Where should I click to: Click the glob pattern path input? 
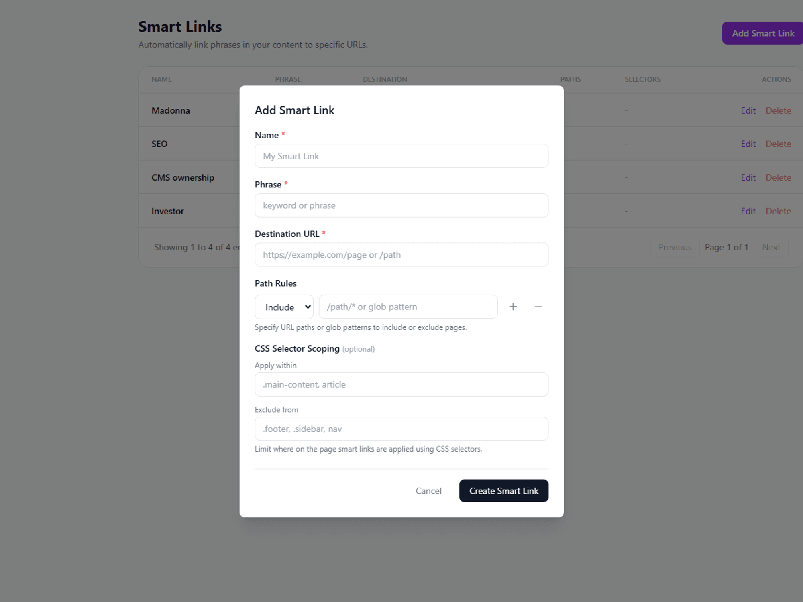408,307
